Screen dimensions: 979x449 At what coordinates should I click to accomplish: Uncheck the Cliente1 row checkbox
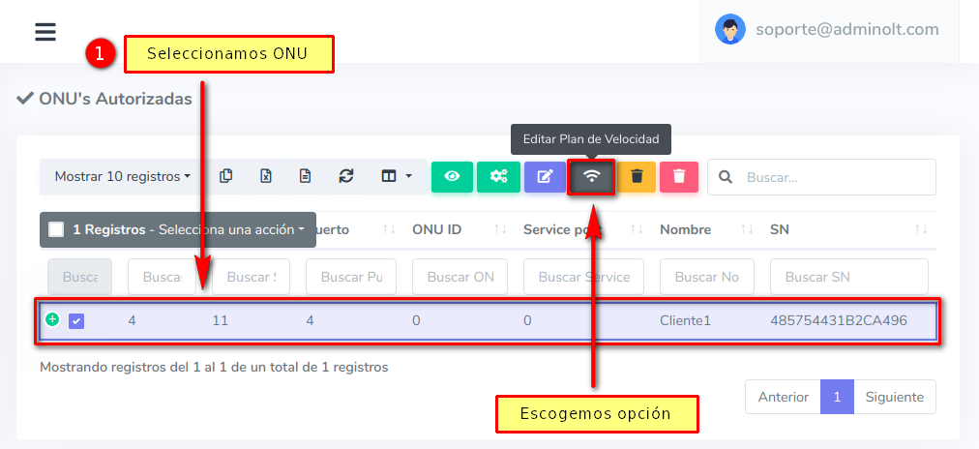click(76, 320)
